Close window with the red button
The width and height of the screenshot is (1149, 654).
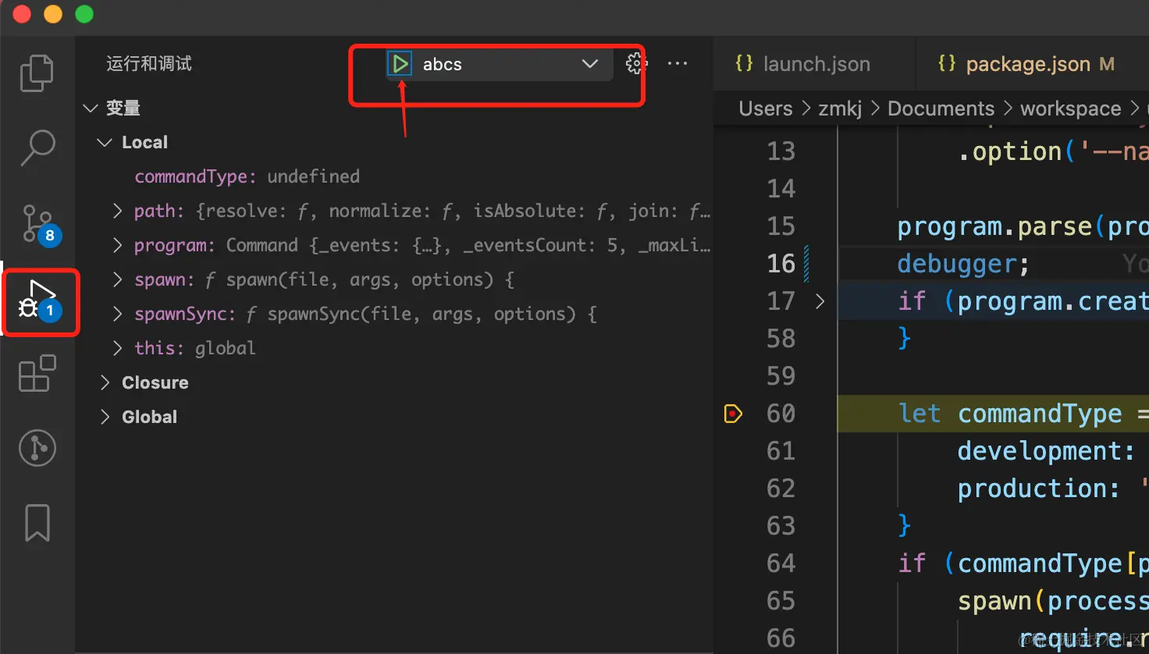[x=23, y=14]
